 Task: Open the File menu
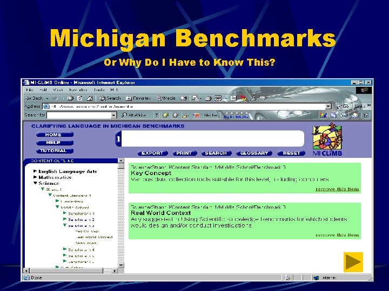pos(30,90)
